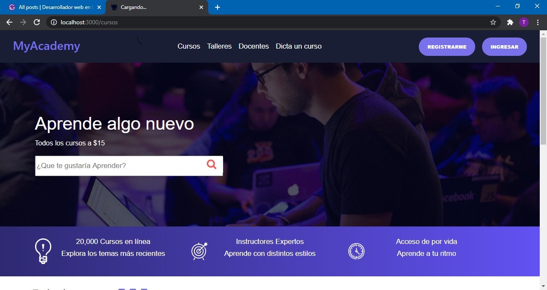Click the page reload icon
The height and width of the screenshot is (290, 547).
tap(37, 22)
